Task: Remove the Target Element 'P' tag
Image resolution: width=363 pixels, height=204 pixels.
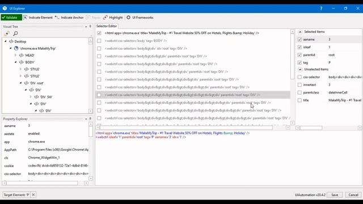Action: [x=33, y=195]
